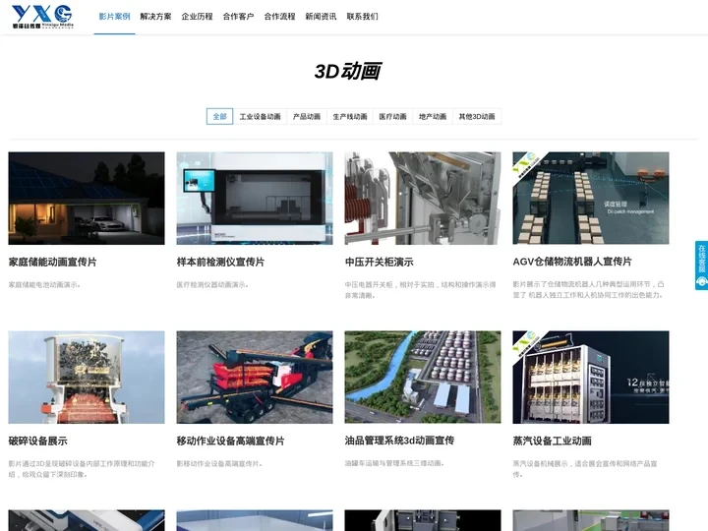Click the title 样本前检测仪宣传片
The image size is (708, 531).
(x=220, y=262)
